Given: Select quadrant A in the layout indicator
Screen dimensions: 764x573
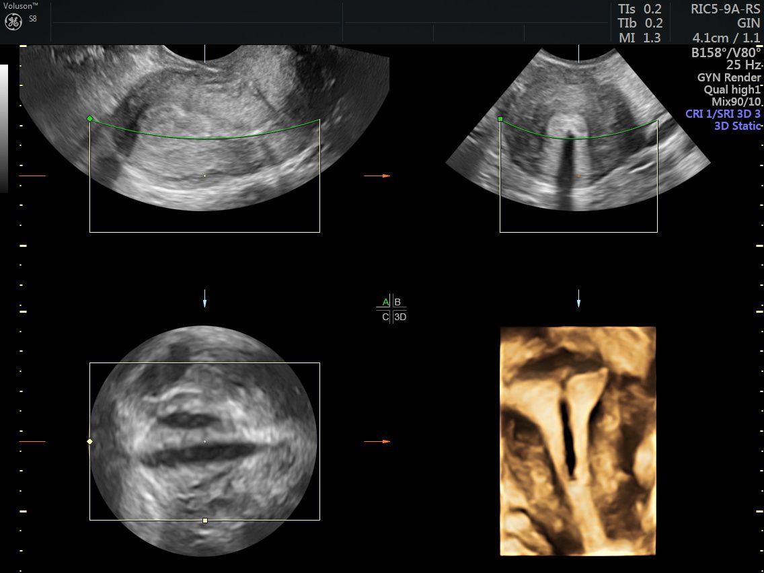Looking at the screenshot, I should click(385, 302).
